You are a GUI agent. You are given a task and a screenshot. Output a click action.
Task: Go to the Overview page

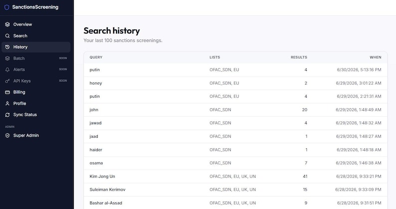point(36,24)
